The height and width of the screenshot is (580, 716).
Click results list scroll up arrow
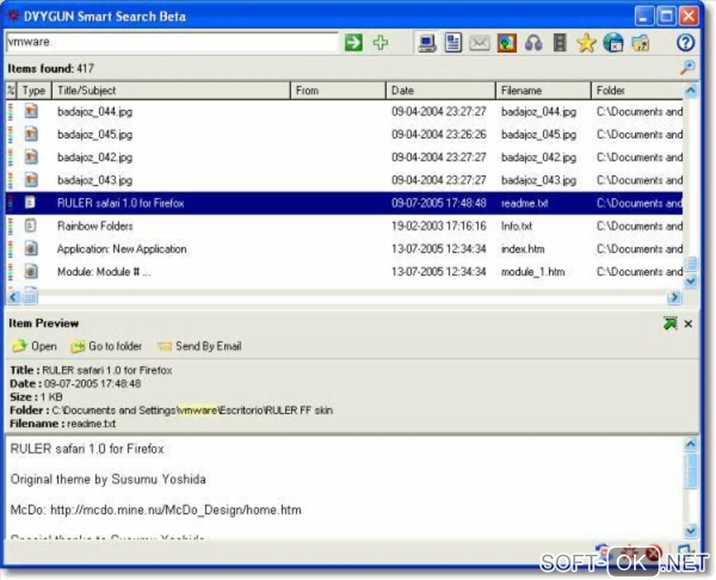tap(691, 91)
